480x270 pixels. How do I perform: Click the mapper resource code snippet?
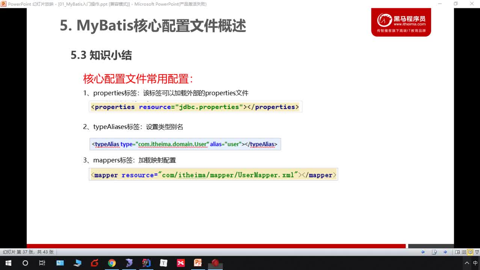tap(213, 174)
